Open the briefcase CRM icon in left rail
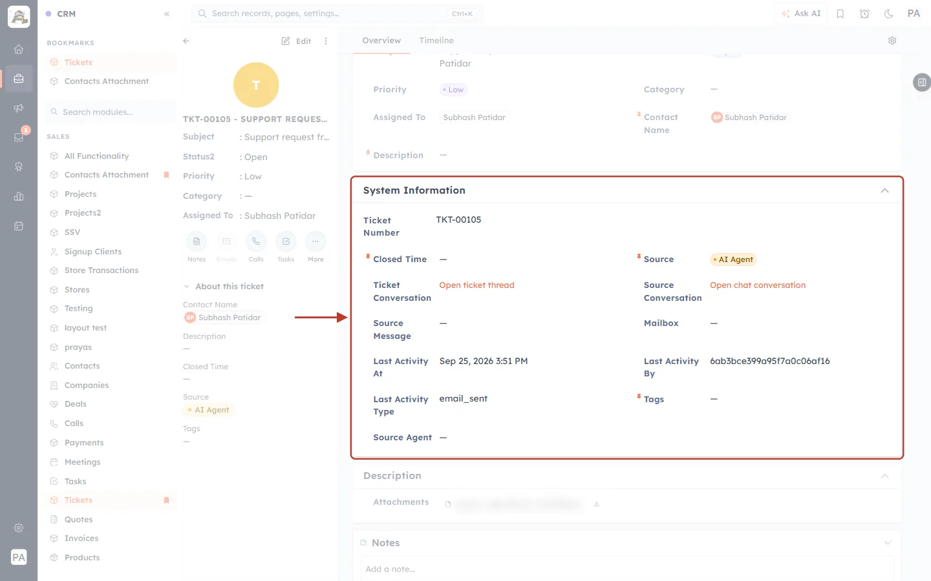The image size is (931, 581). pos(19,79)
